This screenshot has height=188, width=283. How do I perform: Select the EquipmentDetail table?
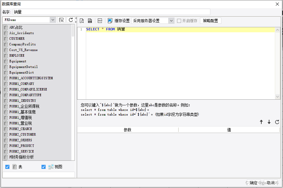tap(24, 67)
